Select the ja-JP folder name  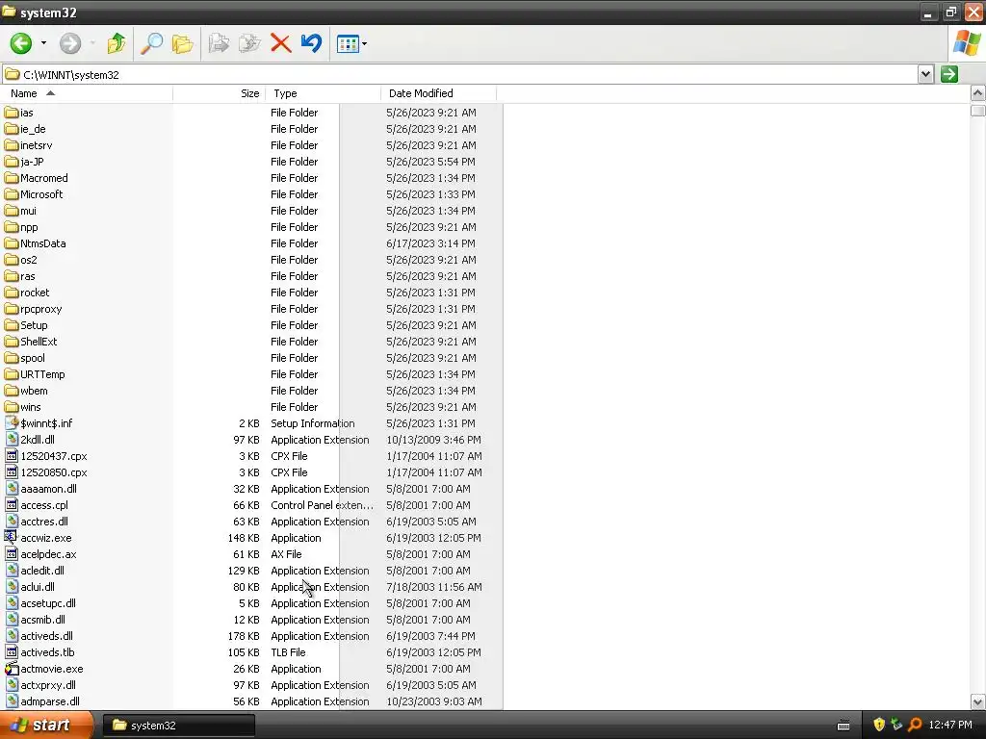click(x=32, y=162)
